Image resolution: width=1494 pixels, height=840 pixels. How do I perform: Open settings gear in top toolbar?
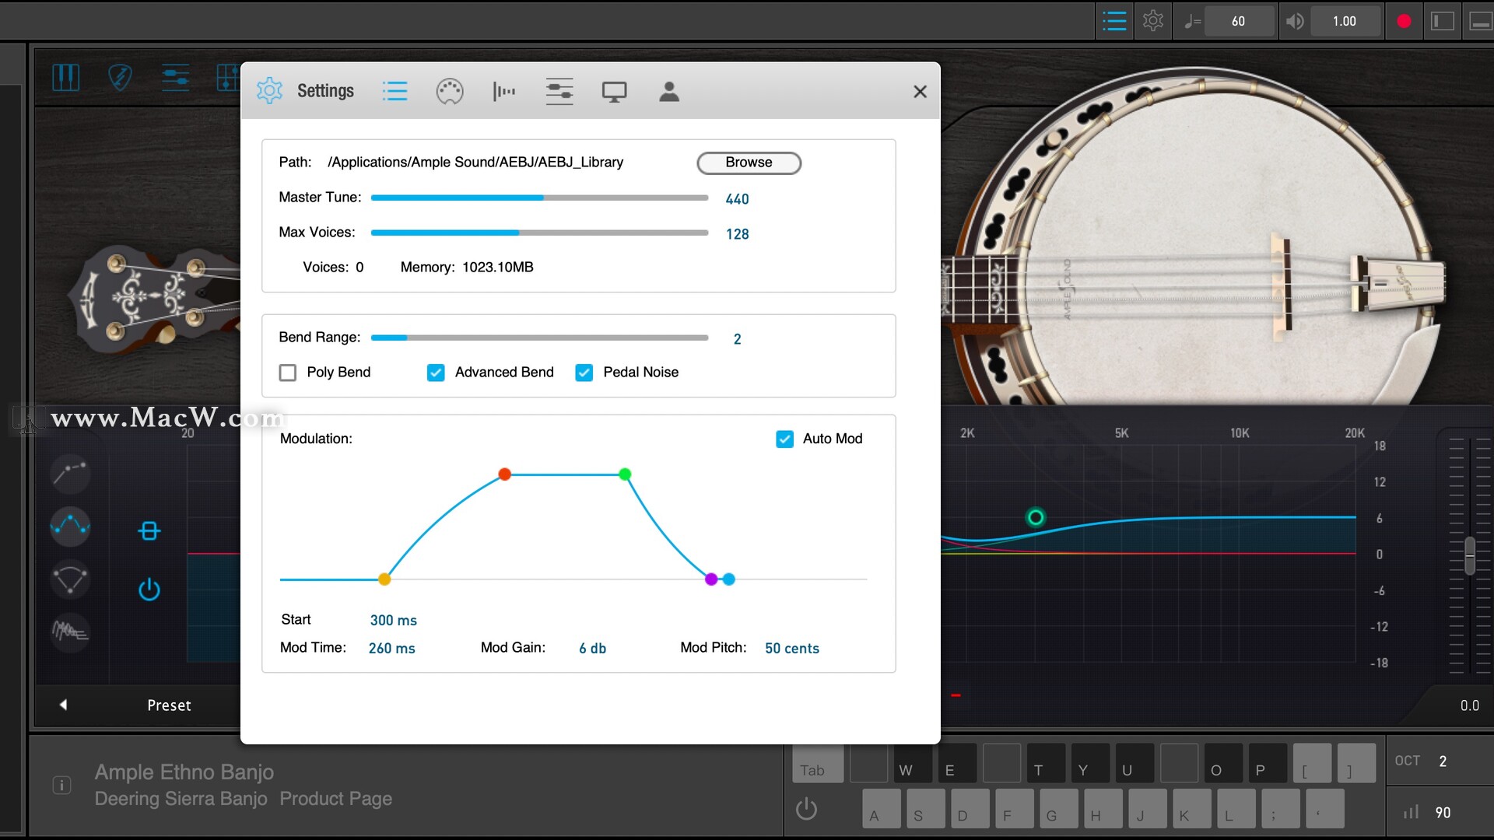tap(1153, 21)
